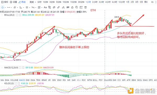Screen dimensions: 157x95
Task: Select the 10分钟 timeframe
Action: coord(66,2)
